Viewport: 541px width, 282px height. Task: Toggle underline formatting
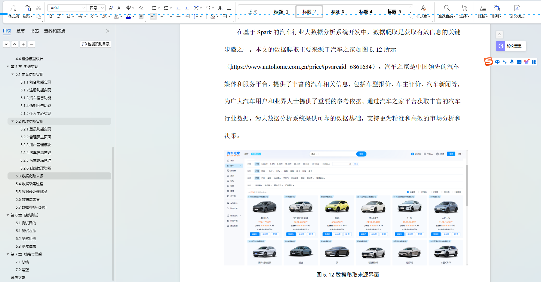[68, 16]
